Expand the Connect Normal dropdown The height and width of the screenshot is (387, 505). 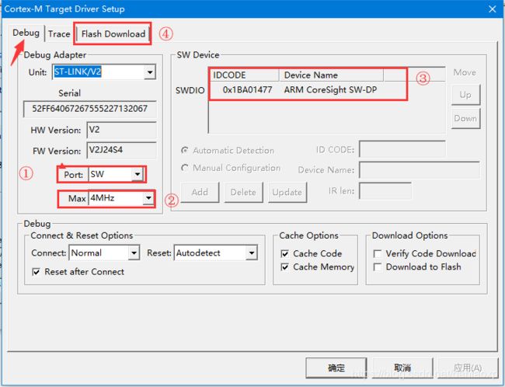pos(134,253)
